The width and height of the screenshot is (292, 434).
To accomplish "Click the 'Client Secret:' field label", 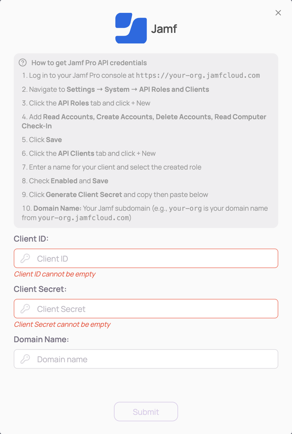I will click(x=40, y=289).
